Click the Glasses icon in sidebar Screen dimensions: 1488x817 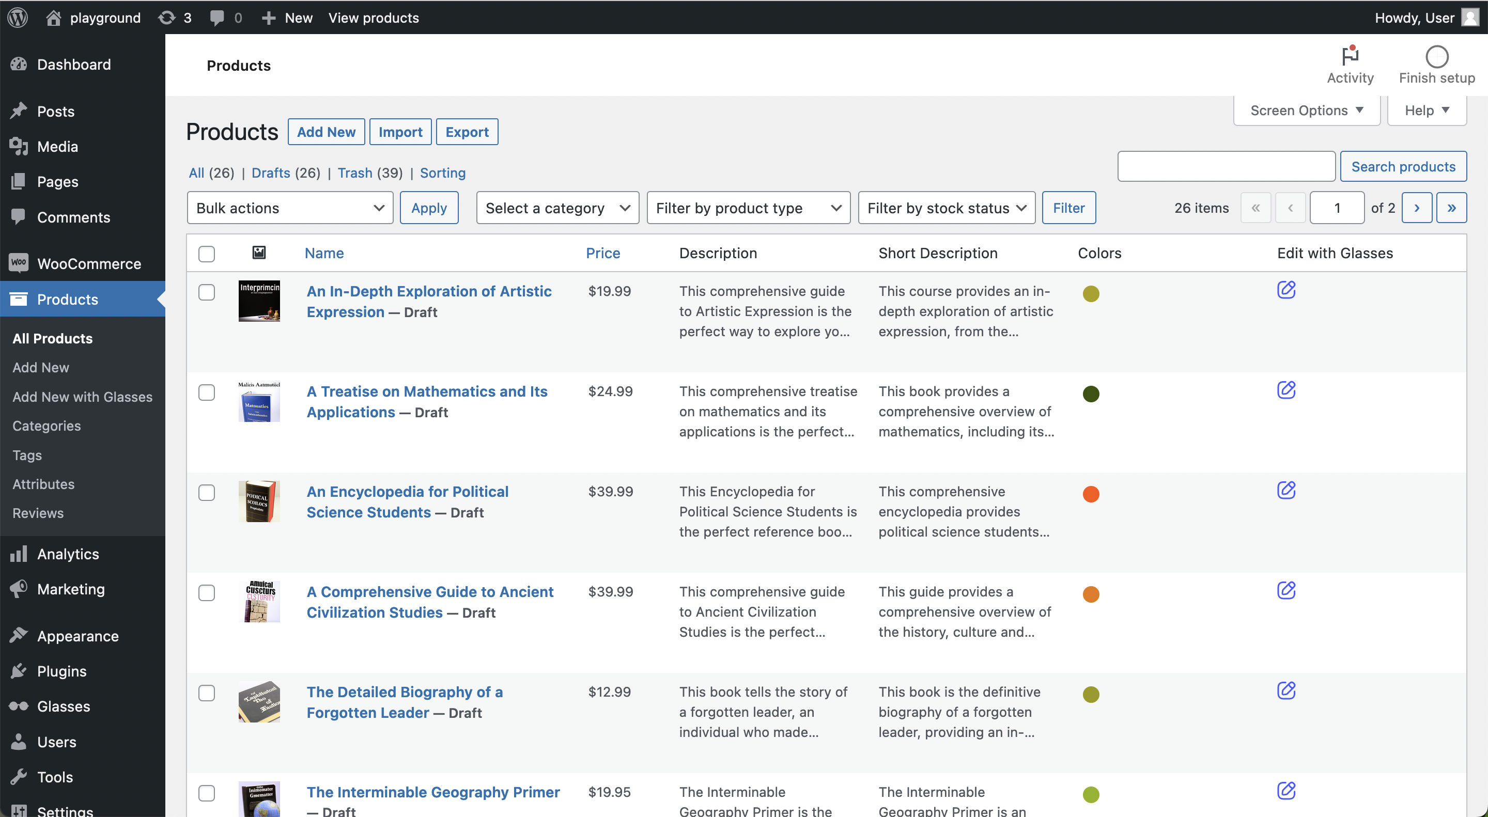[x=19, y=706]
